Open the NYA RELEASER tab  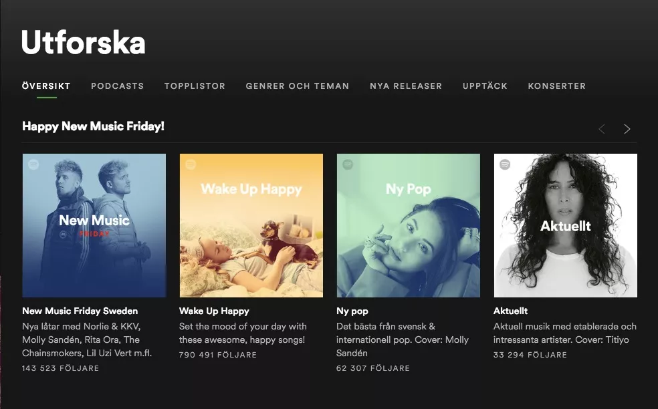point(406,86)
